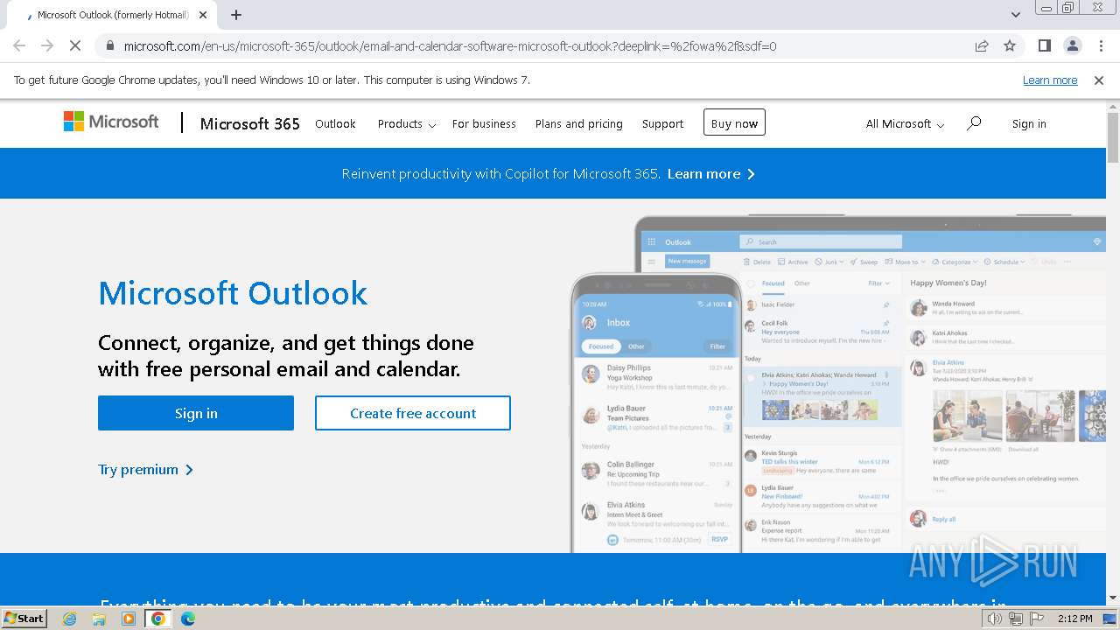
Task: Open a new browser tab
Action: [x=236, y=15]
